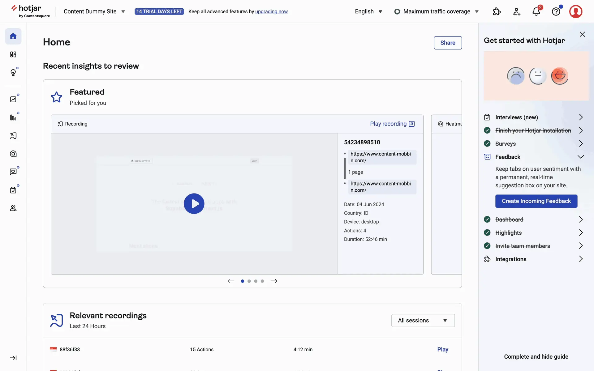
Task: Open the Interviews (new) guide item
Action: point(516,117)
